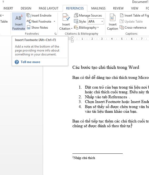Expand the Insert Citation dropdown arrow
The height and width of the screenshot is (175, 149).
[72, 29]
